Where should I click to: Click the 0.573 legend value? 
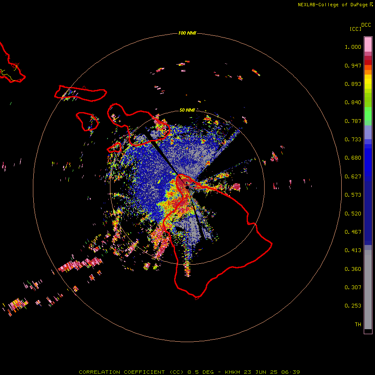point(353,195)
